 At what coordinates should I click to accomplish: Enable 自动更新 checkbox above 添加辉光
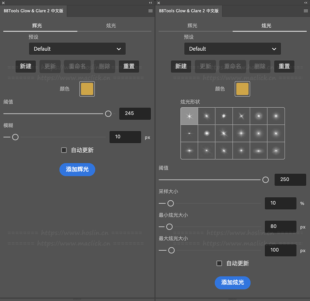64,150
